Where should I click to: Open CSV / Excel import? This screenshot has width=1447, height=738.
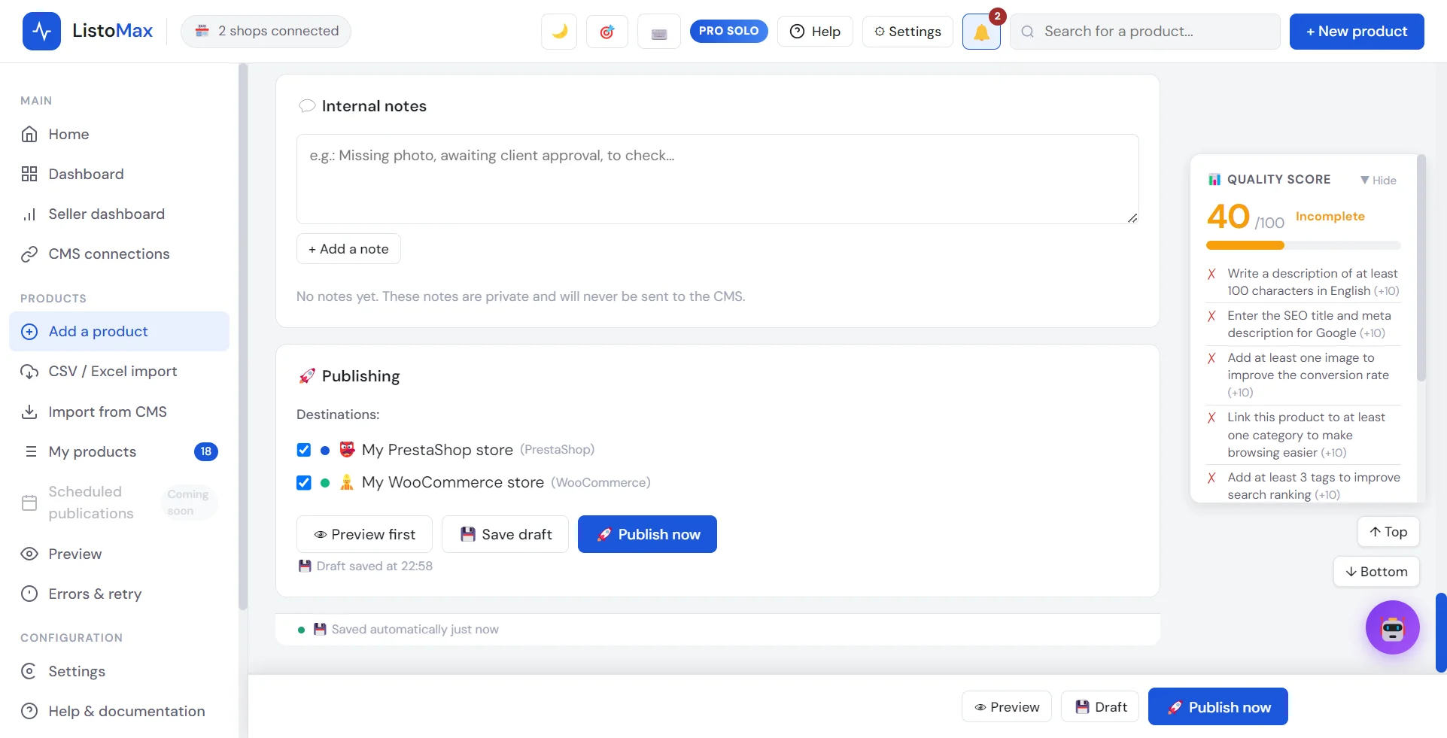click(119, 371)
